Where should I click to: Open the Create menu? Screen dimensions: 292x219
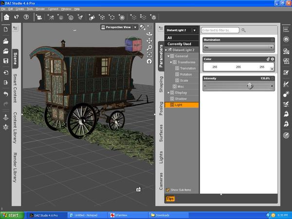pos(20,9)
